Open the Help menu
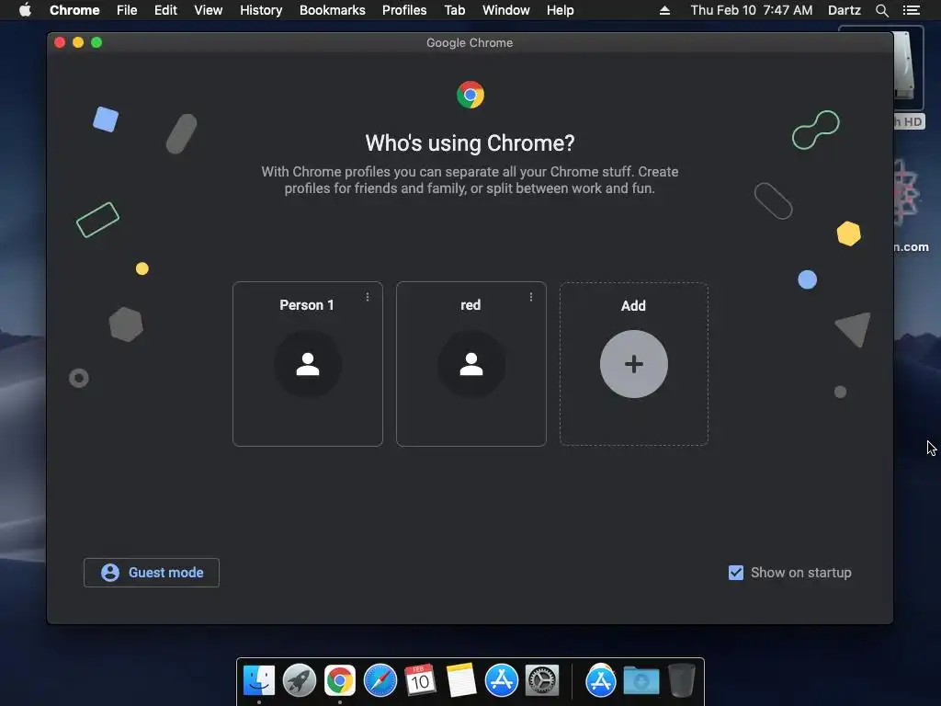 [560, 10]
